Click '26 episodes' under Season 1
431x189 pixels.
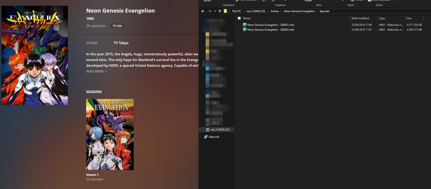[x=95, y=179]
